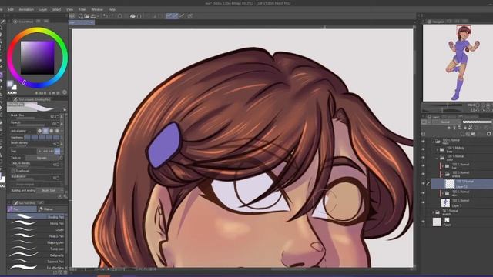Hide Layer 3
The image size is (493, 277).
(423, 202)
